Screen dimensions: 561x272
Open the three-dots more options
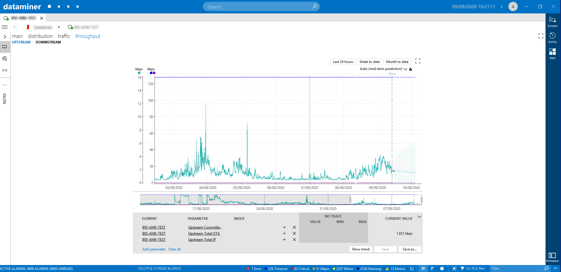(x=5, y=85)
